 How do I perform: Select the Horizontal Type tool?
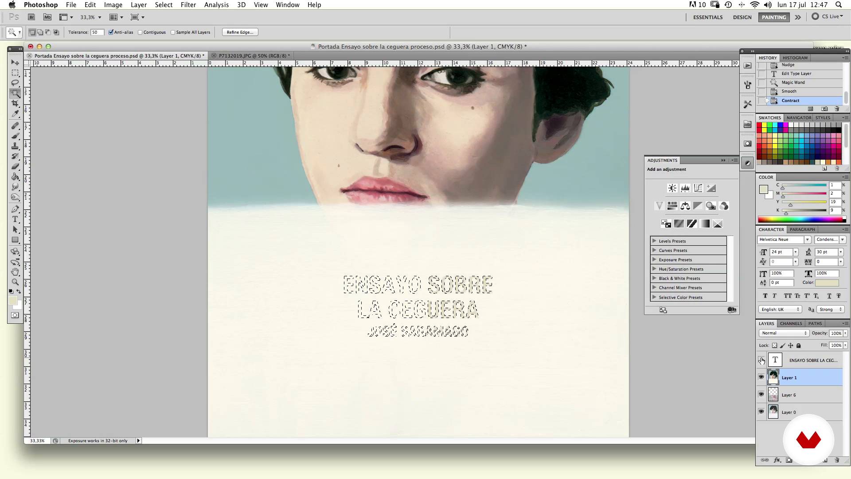click(15, 219)
